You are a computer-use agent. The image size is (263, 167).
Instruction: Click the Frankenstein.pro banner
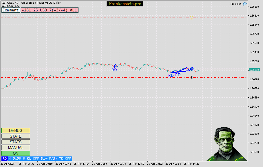tap(125, 4)
